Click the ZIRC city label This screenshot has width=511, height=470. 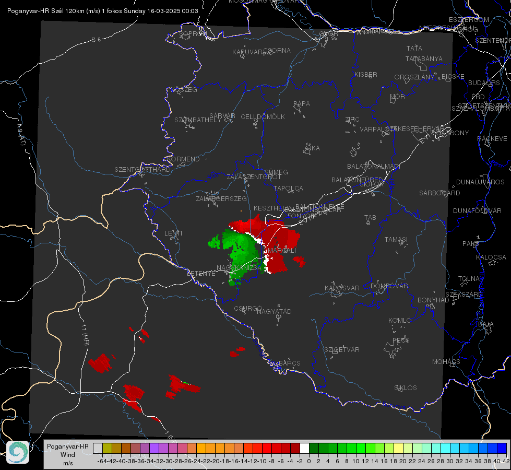(x=352, y=120)
